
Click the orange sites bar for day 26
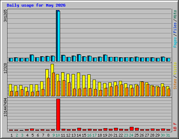click(143, 89)
